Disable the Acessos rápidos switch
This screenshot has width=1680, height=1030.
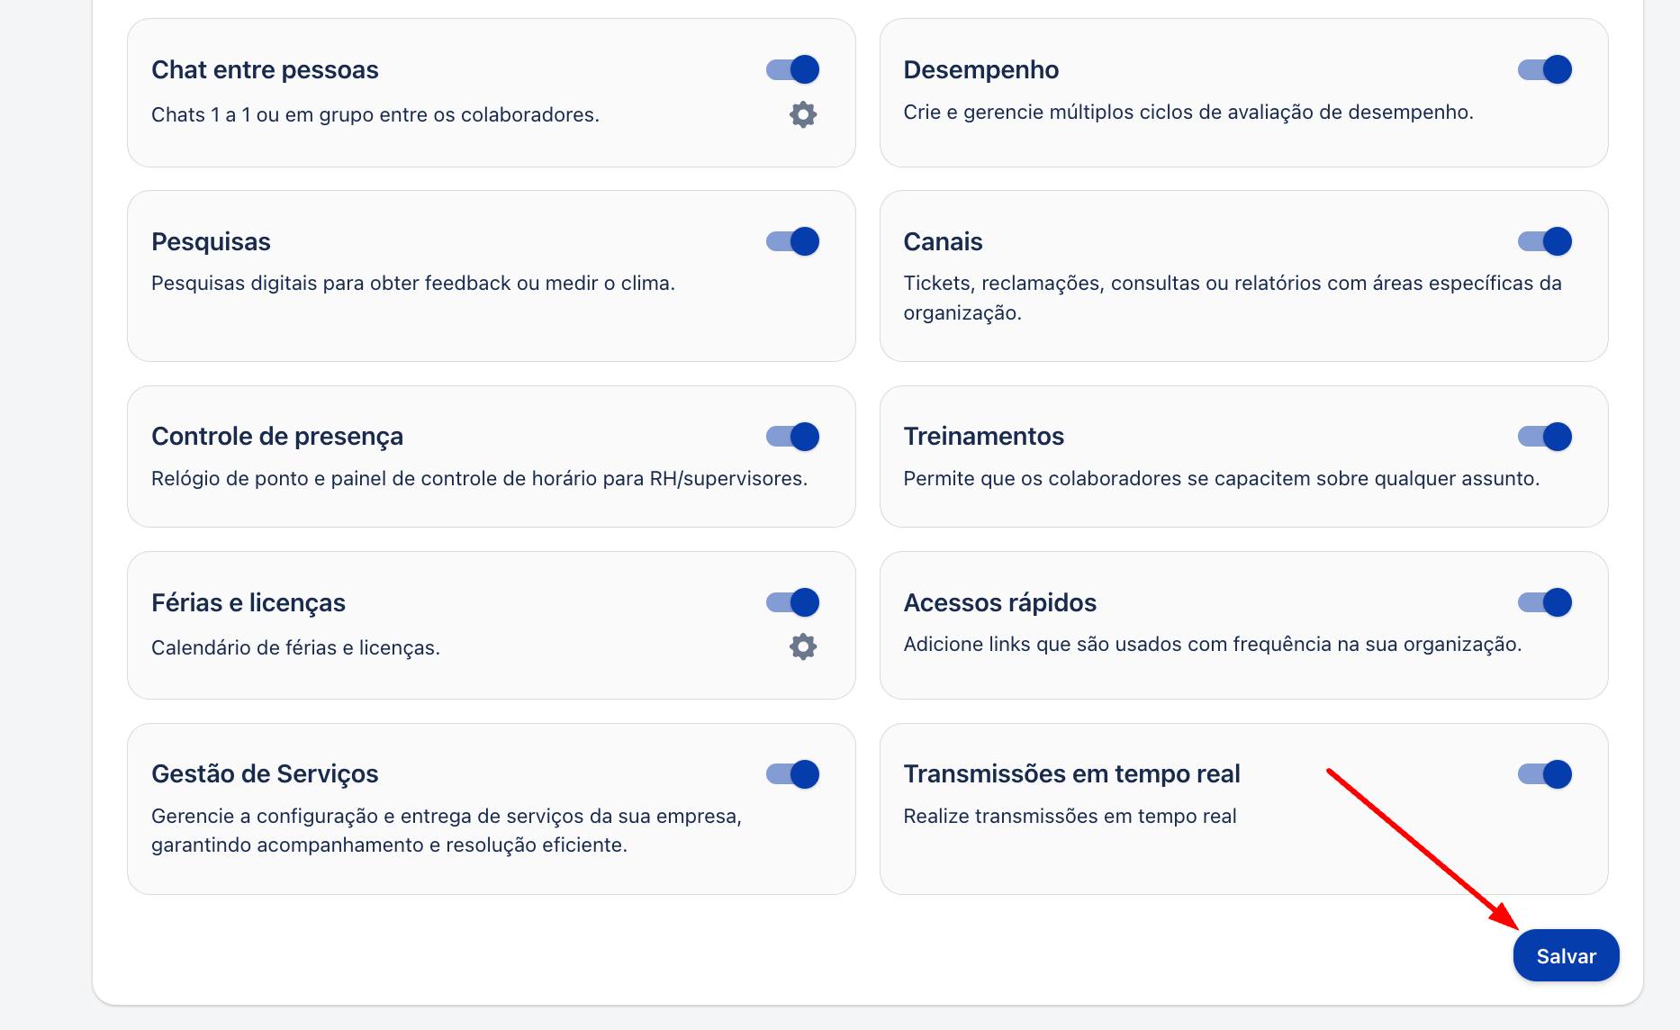point(1544,602)
